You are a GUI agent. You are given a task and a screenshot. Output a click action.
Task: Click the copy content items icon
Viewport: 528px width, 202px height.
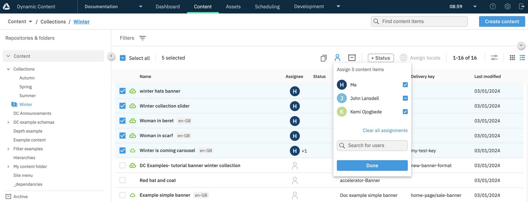tap(324, 58)
